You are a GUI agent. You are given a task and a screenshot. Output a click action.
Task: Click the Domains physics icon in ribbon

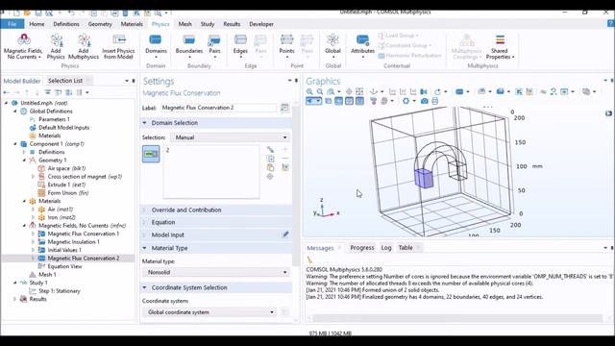(156, 46)
